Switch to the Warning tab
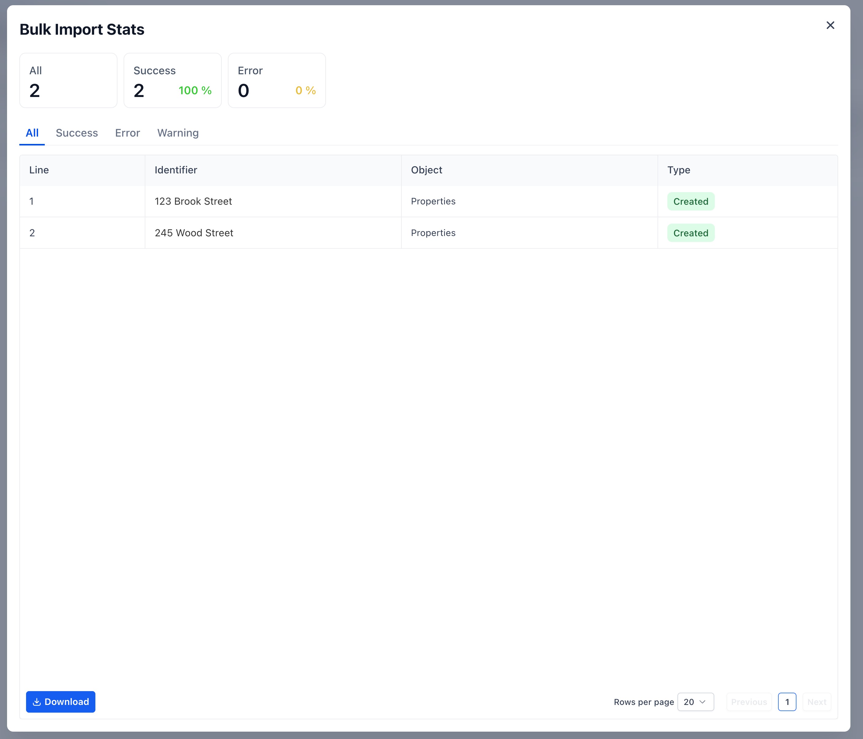Viewport: 863px width, 739px height. point(178,133)
